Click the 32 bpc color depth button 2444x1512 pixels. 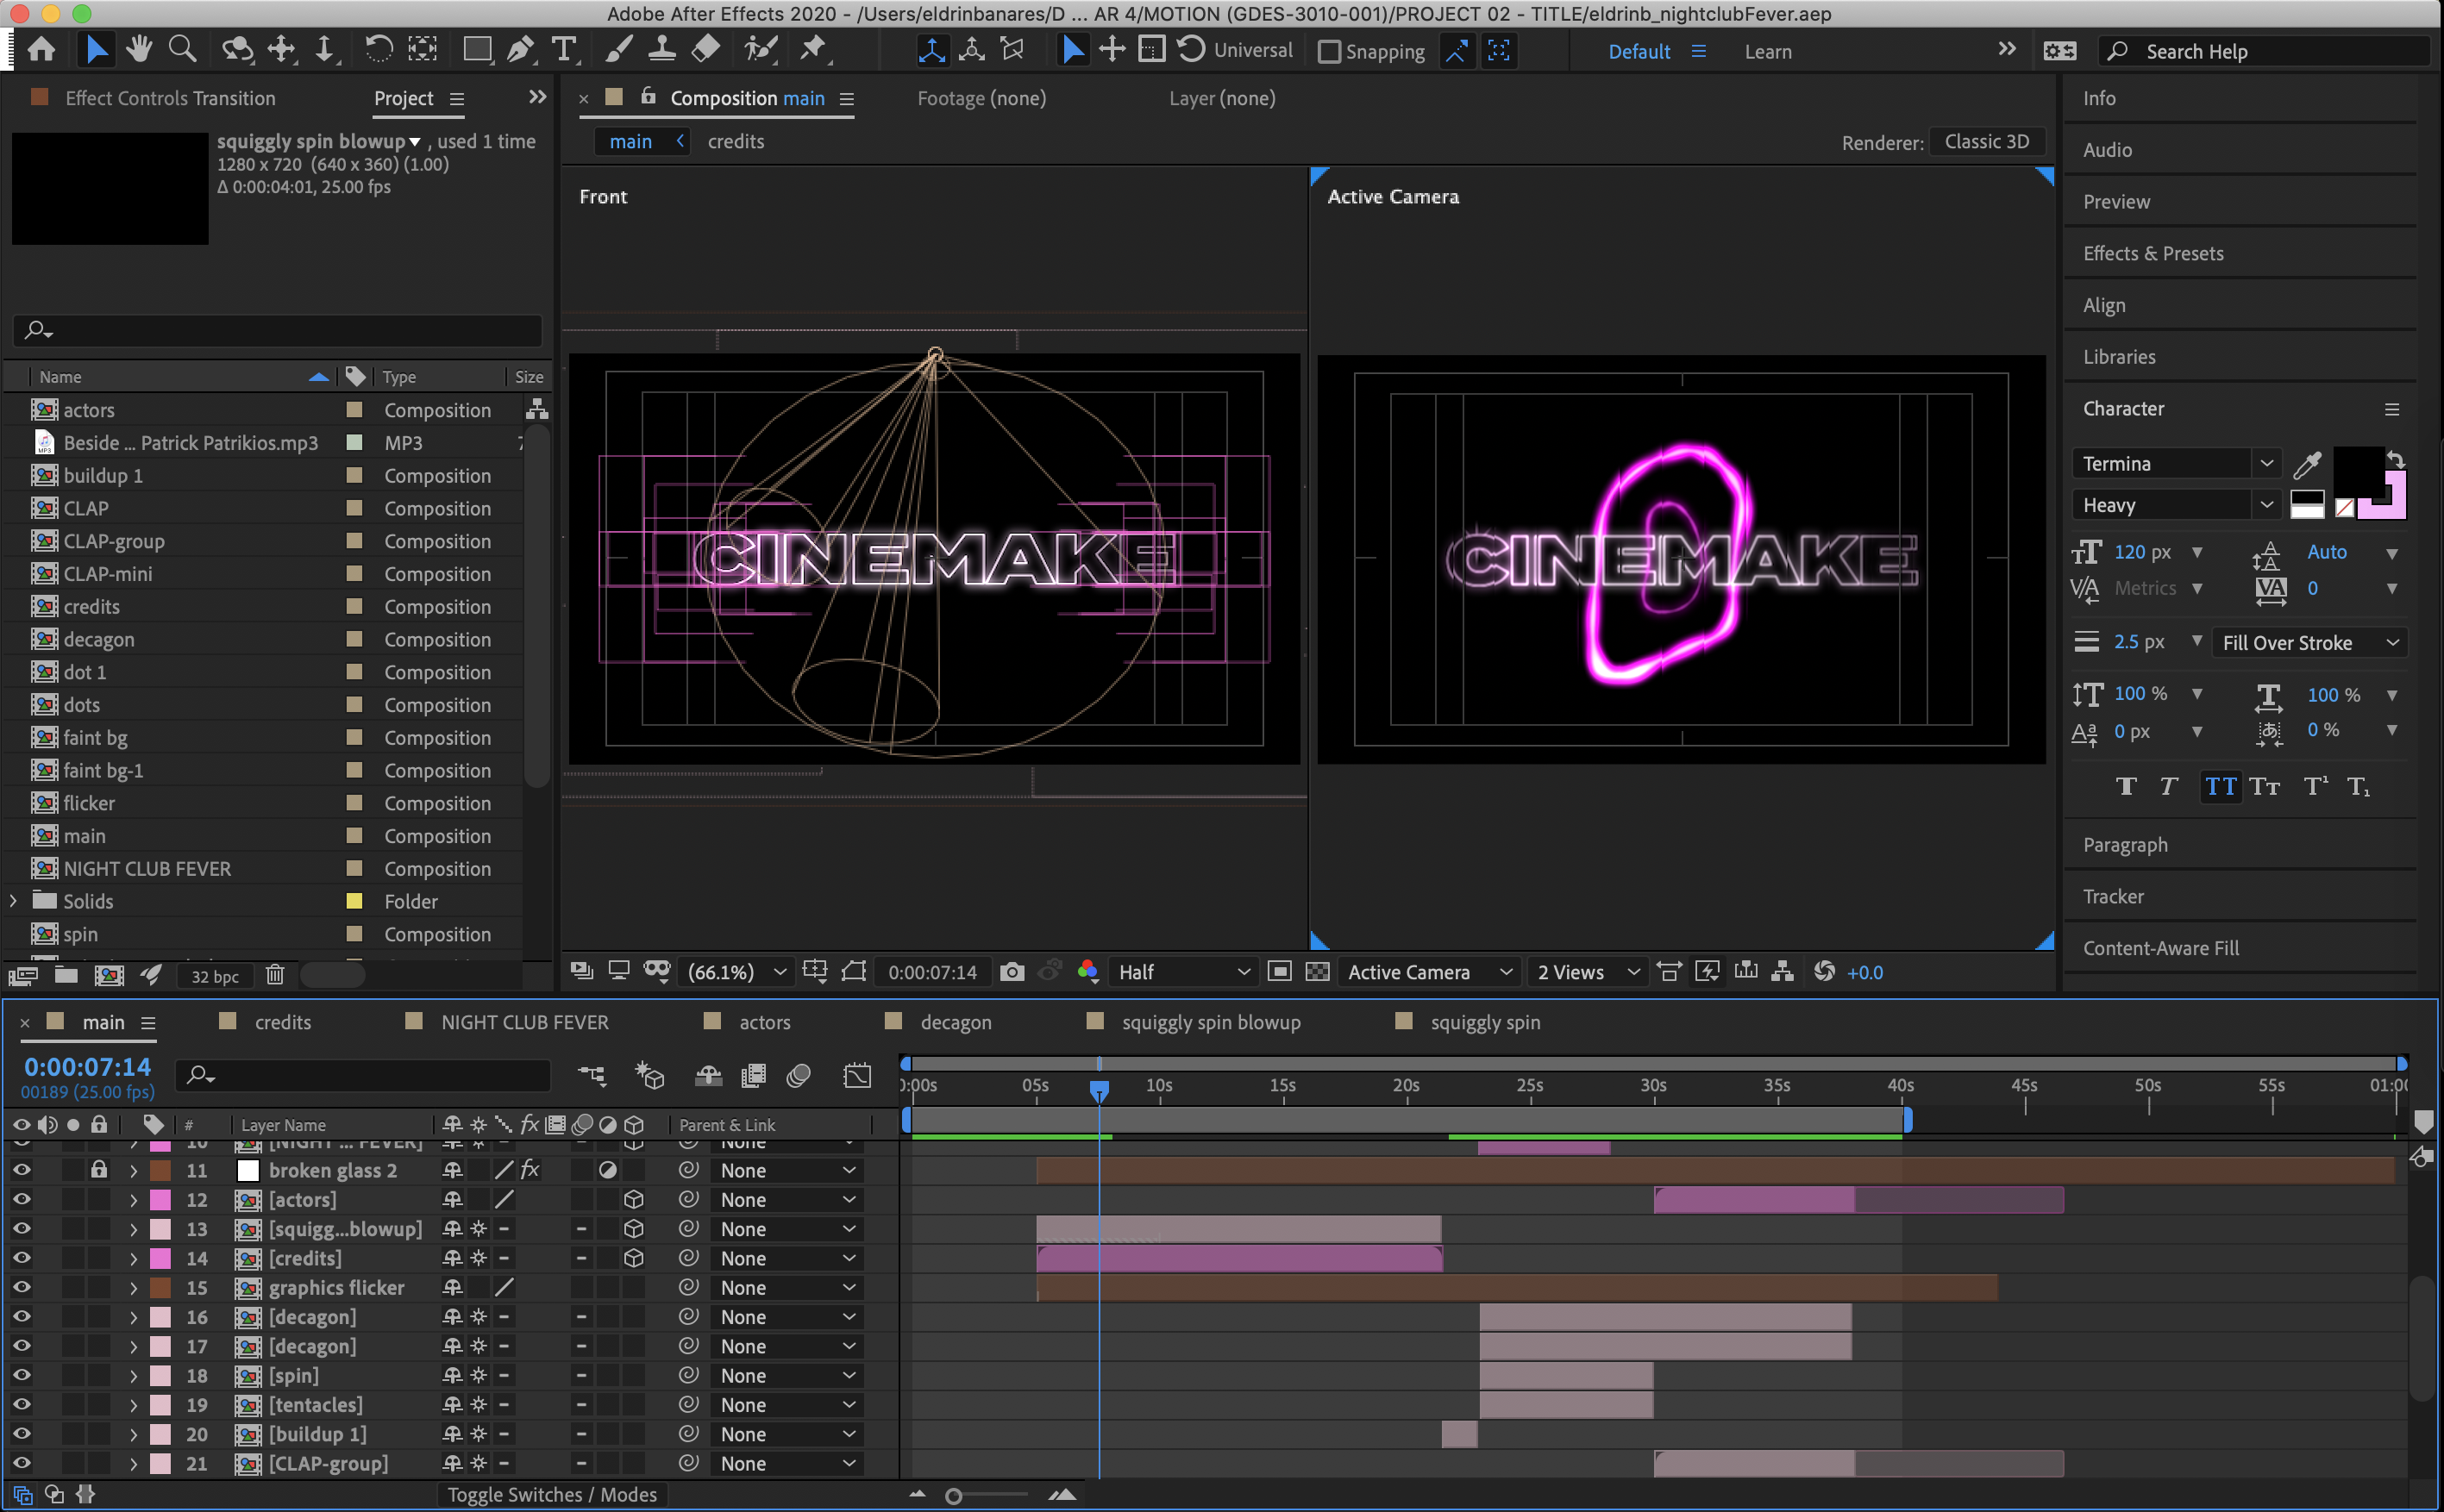pos(215,976)
